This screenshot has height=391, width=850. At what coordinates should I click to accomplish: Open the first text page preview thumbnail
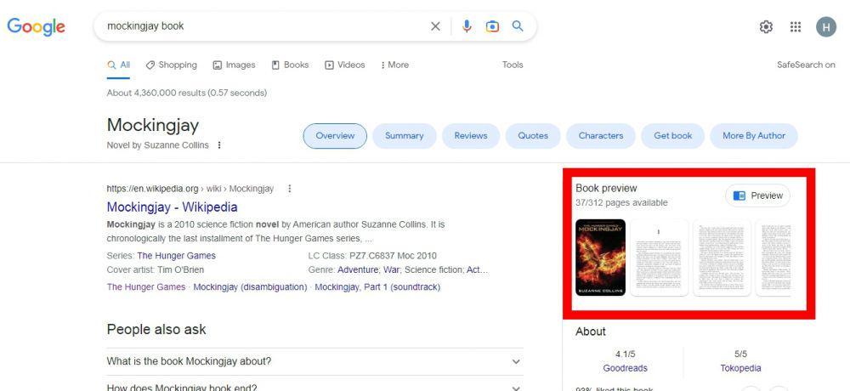pos(660,258)
